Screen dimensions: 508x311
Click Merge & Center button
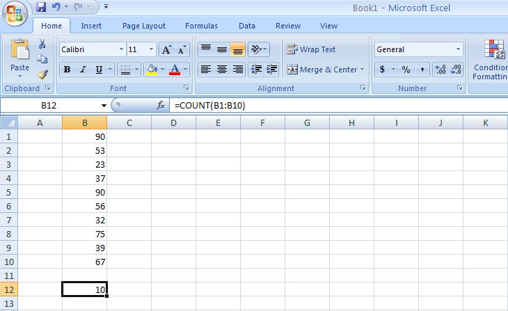pos(322,70)
